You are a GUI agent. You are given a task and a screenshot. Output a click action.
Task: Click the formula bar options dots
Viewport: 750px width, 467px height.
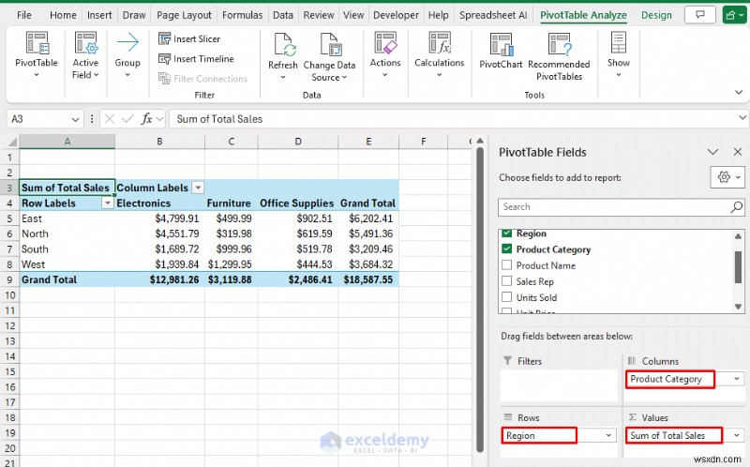click(x=91, y=119)
